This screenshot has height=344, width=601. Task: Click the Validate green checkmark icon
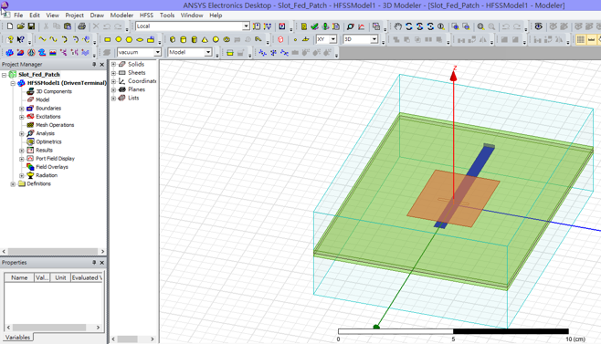point(315,26)
